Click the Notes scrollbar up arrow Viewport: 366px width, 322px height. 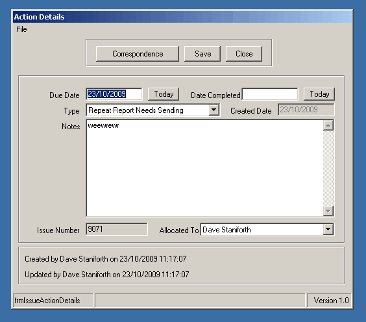coord(328,125)
